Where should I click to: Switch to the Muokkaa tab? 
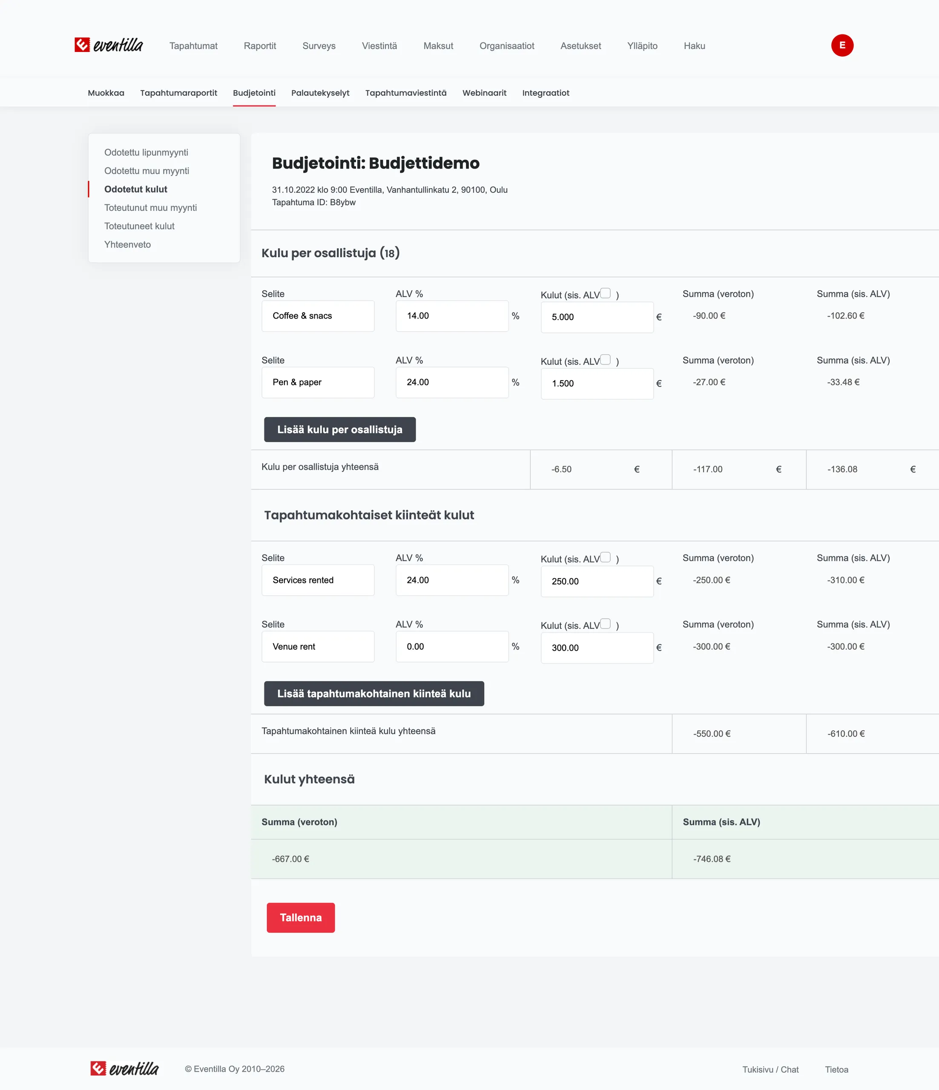click(x=106, y=93)
